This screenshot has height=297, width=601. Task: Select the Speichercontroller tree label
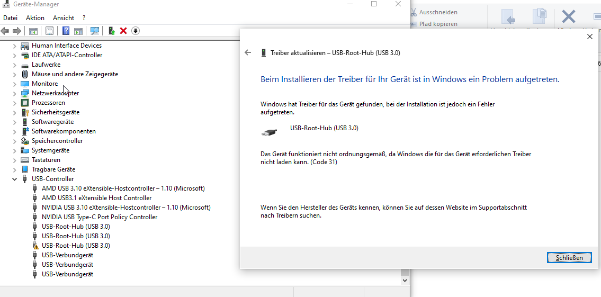coord(57,141)
